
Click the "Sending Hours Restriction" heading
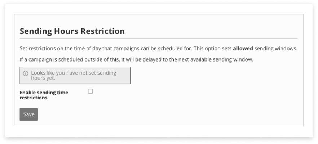(72, 31)
